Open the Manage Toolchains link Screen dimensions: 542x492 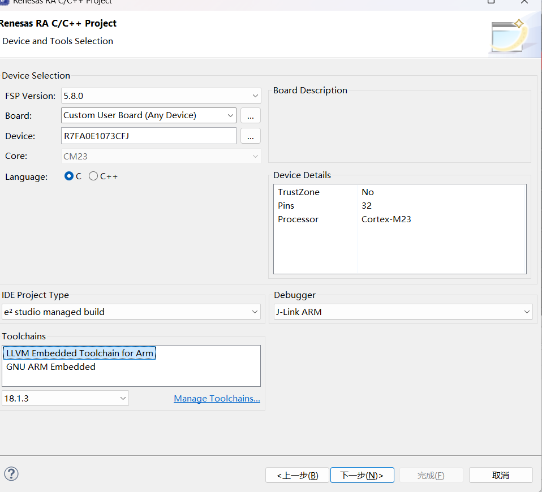click(x=217, y=398)
